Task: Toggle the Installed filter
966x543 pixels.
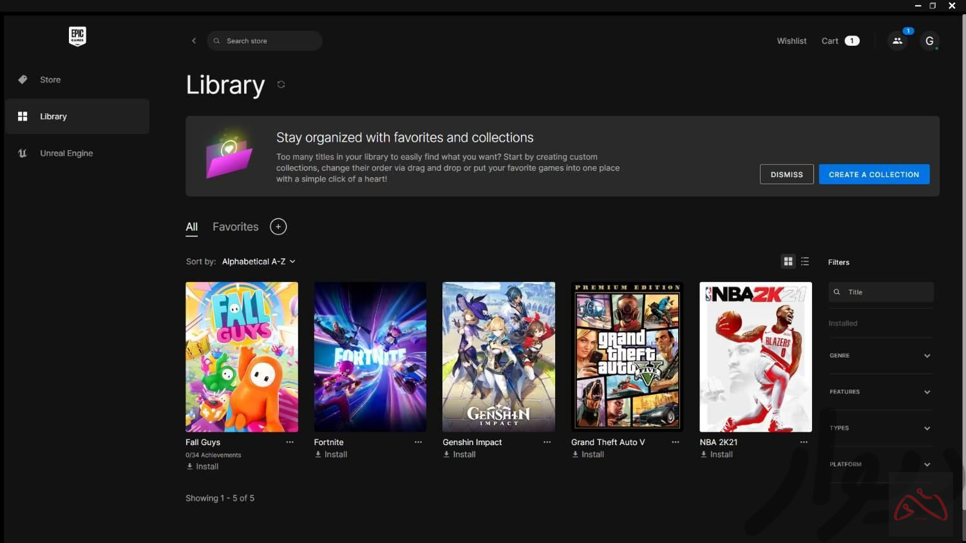Action: 843,323
